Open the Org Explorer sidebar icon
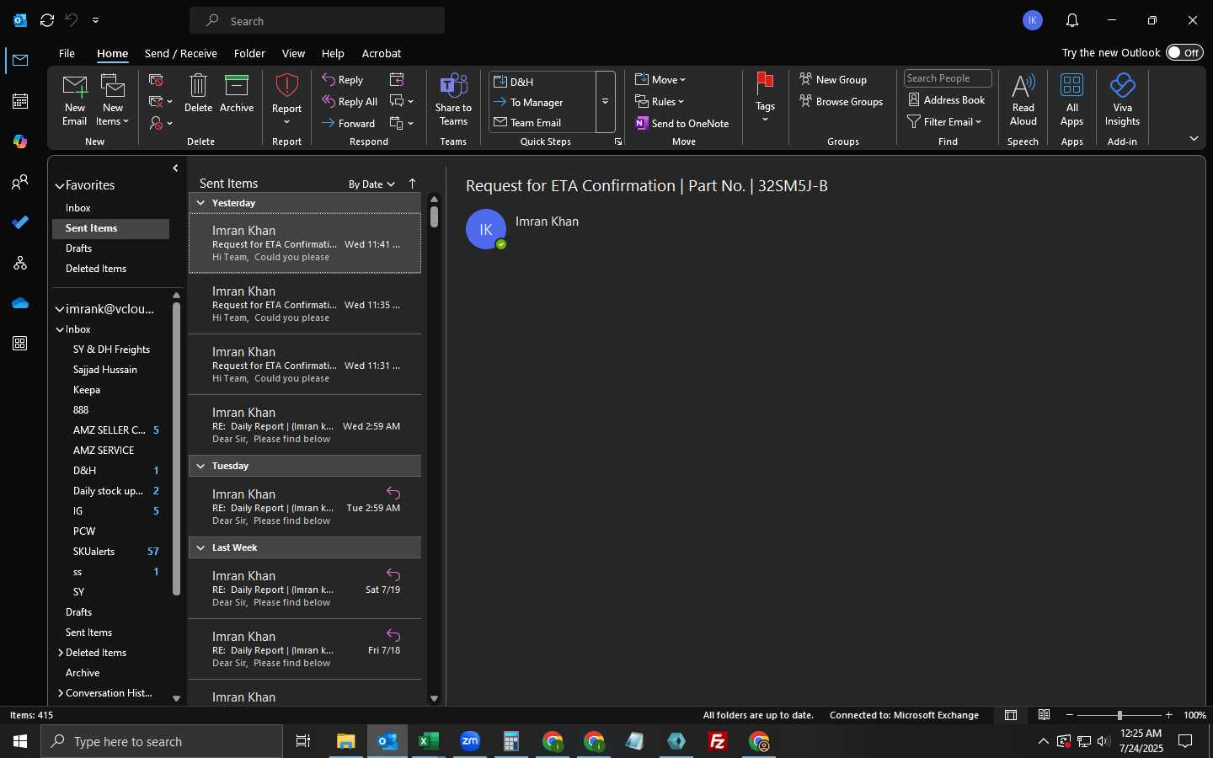The width and height of the screenshot is (1213, 758). click(x=20, y=263)
